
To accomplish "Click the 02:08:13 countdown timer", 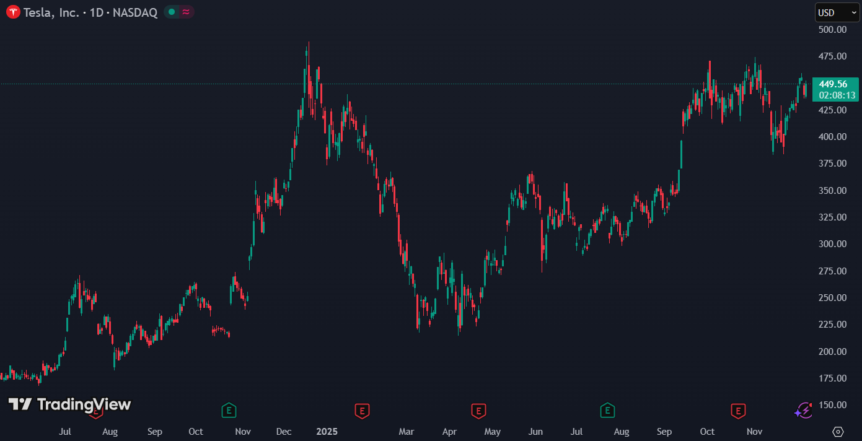I will point(837,95).
